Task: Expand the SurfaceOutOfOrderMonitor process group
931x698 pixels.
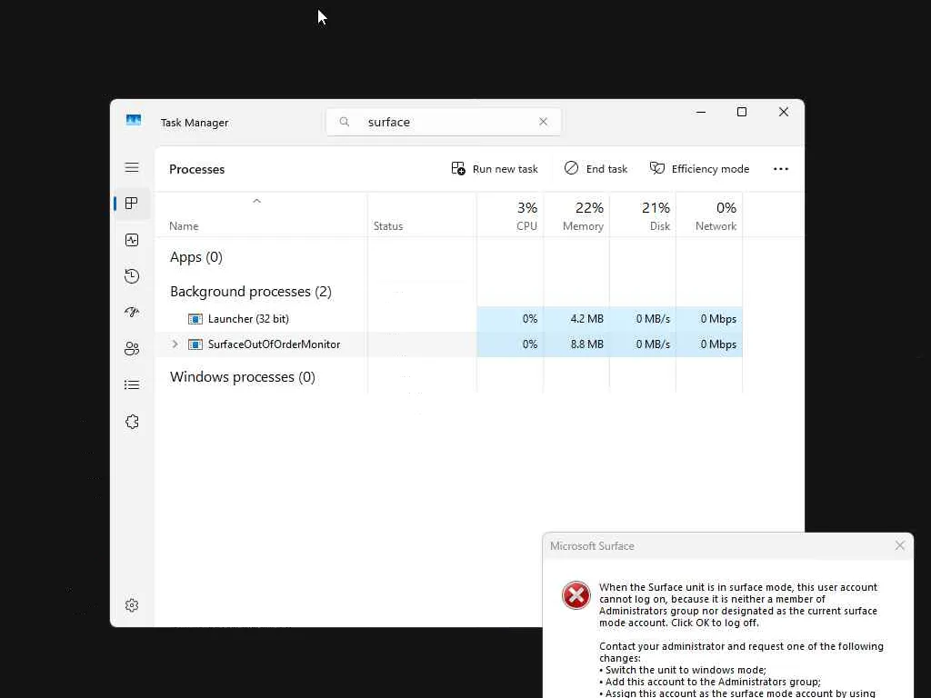Action: point(175,344)
